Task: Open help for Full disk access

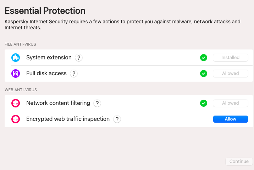Action: (x=74, y=74)
